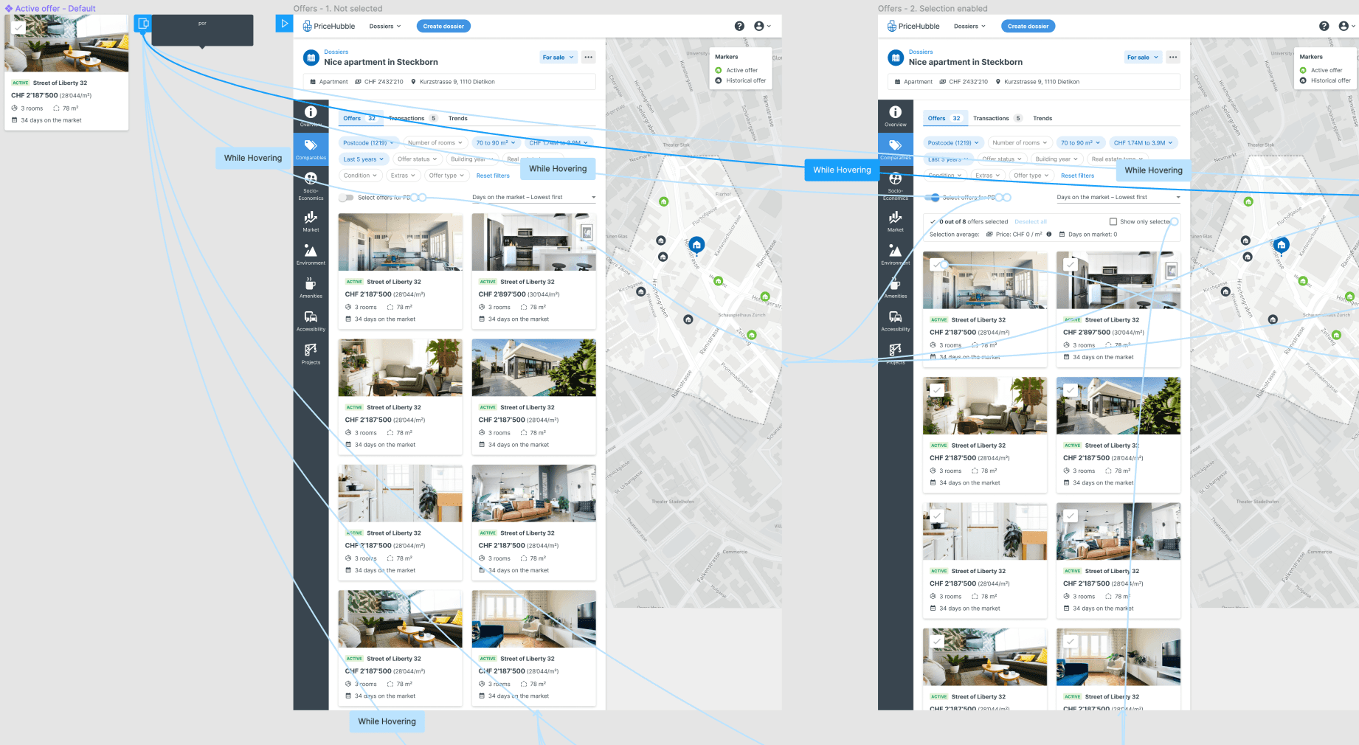Tick checkbox on the modern villa offer card
The height and width of the screenshot is (745, 1359).
tap(1071, 389)
